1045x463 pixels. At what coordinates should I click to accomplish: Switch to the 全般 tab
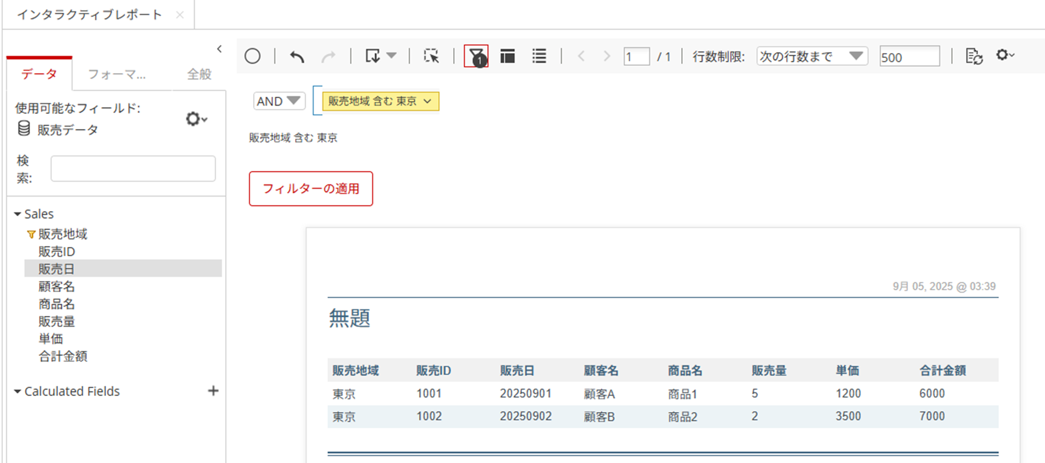pyautogui.click(x=199, y=74)
